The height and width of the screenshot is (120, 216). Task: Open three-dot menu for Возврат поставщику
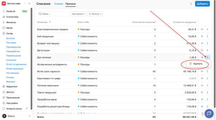[x=208, y=43]
